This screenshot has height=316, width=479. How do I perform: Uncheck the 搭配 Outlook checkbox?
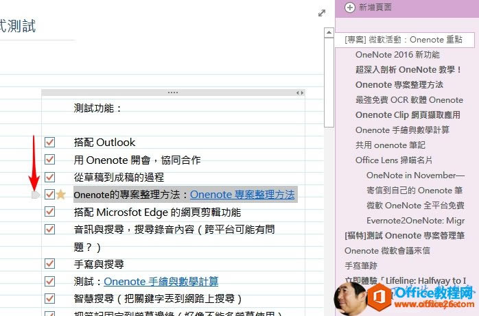pyautogui.click(x=49, y=142)
